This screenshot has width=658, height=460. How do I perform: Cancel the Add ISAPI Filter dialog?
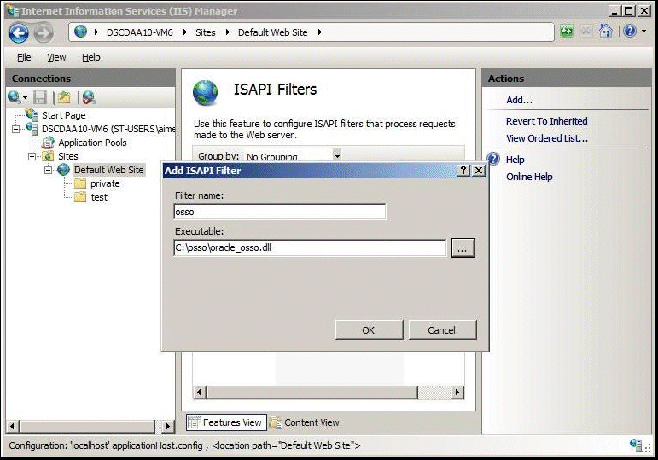(x=442, y=330)
